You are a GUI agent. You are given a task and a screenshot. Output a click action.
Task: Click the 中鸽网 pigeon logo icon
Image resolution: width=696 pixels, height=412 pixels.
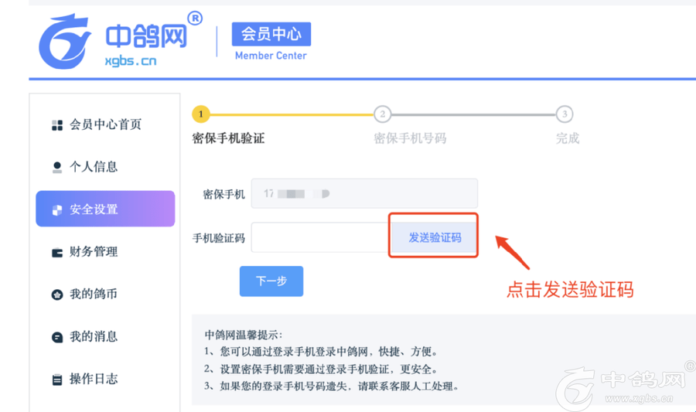click(x=64, y=41)
